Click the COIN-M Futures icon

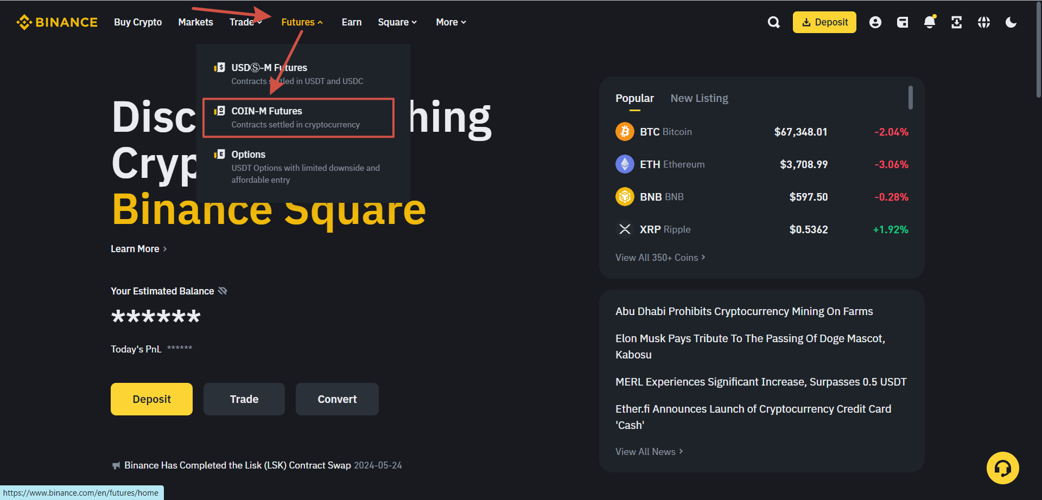tap(220, 111)
